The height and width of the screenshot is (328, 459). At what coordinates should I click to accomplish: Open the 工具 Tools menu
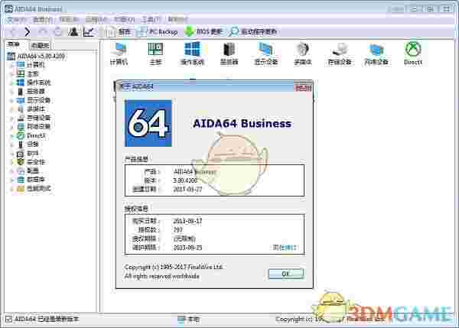click(x=151, y=20)
